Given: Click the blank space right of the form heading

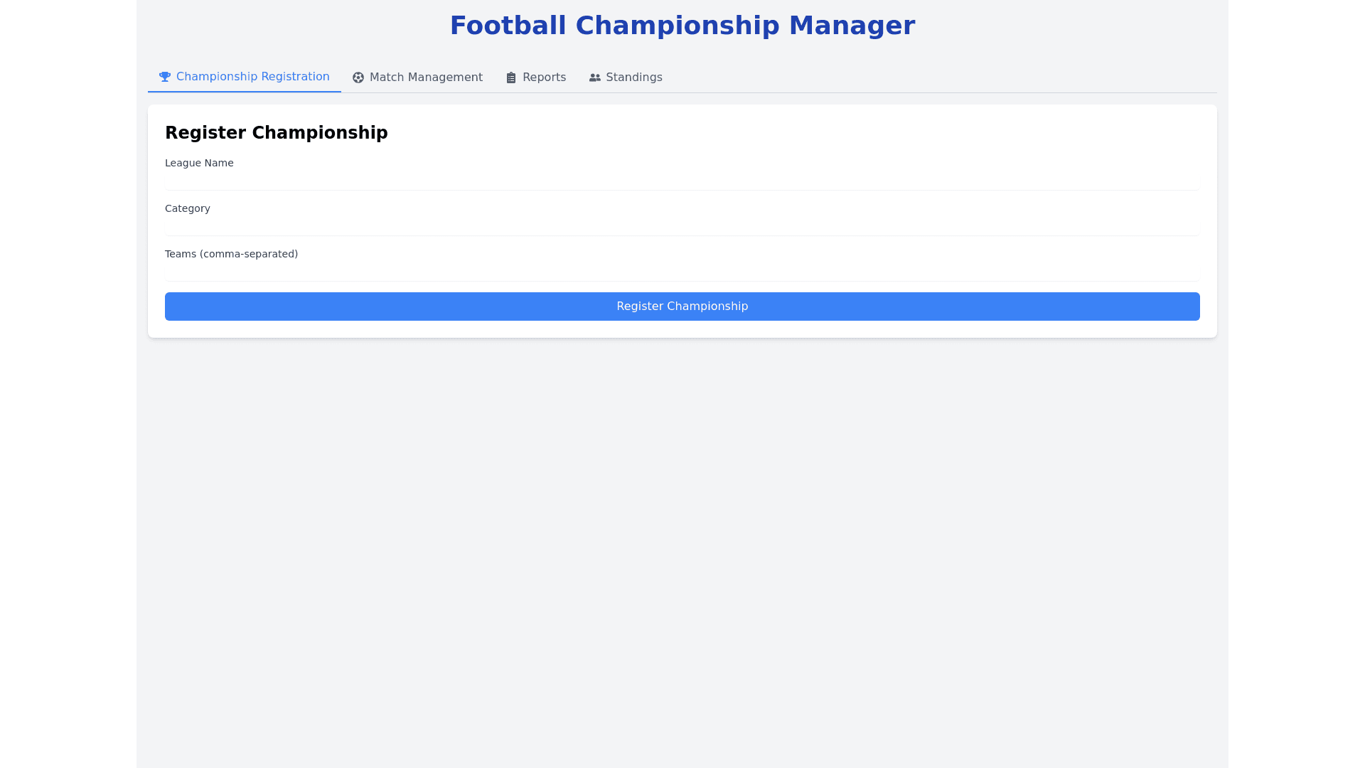Looking at the screenshot, I should (x=782, y=133).
